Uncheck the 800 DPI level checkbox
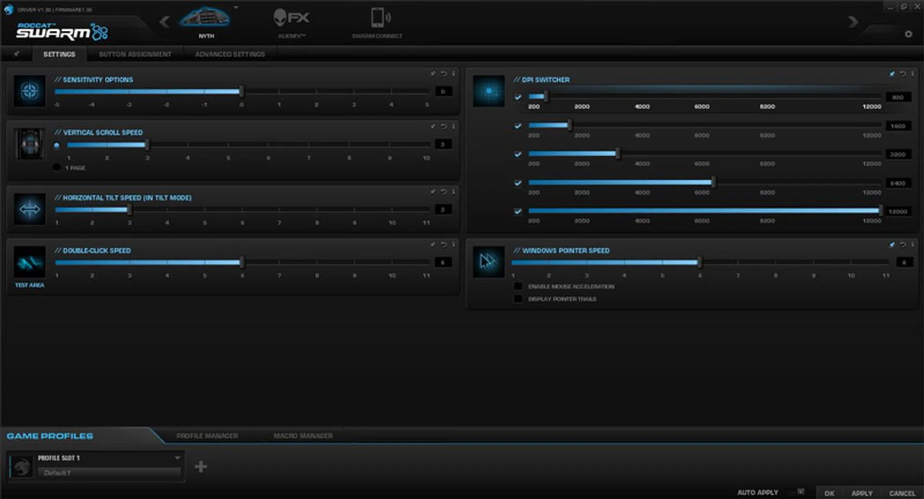The height and width of the screenshot is (499, 924). coord(518,97)
